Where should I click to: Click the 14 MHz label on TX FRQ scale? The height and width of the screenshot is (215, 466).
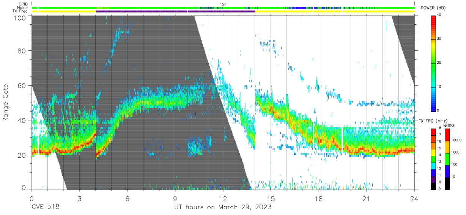click(439, 155)
